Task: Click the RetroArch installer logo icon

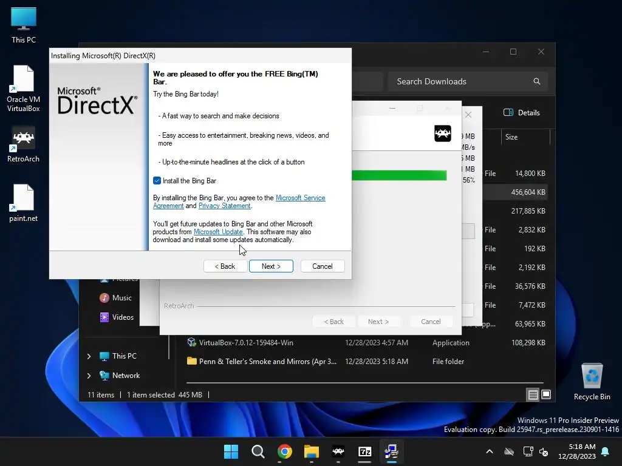Action: 443,133
